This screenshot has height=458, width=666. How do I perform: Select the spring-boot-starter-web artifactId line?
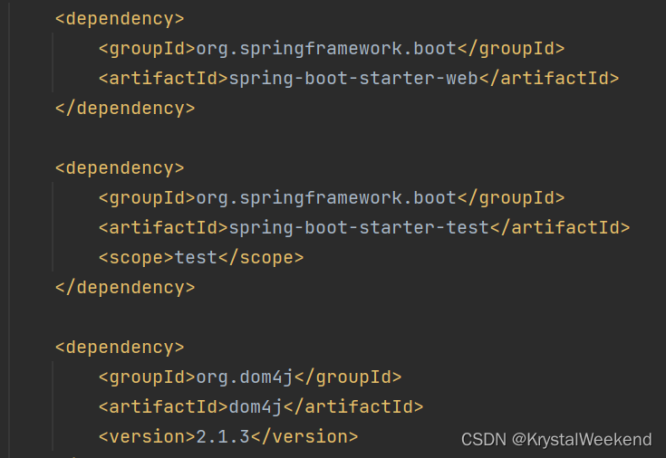tap(359, 79)
